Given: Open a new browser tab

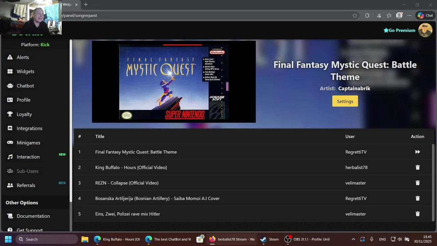Looking at the screenshot, I should pos(86,4).
